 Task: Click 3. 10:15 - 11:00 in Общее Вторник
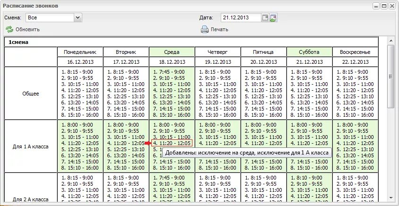(x=126, y=84)
